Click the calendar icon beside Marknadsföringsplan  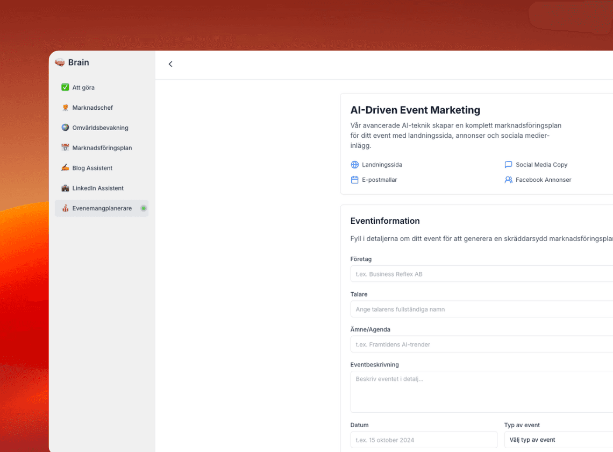65,147
